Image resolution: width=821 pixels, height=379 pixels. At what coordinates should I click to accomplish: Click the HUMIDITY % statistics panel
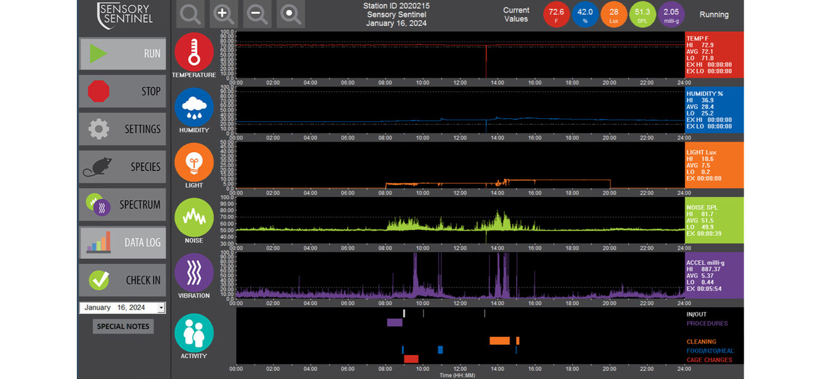coord(714,110)
